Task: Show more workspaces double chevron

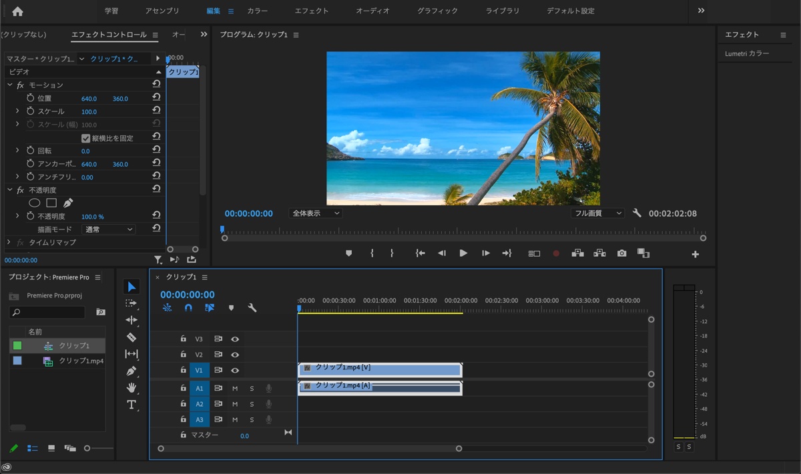Action: pos(701,11)
